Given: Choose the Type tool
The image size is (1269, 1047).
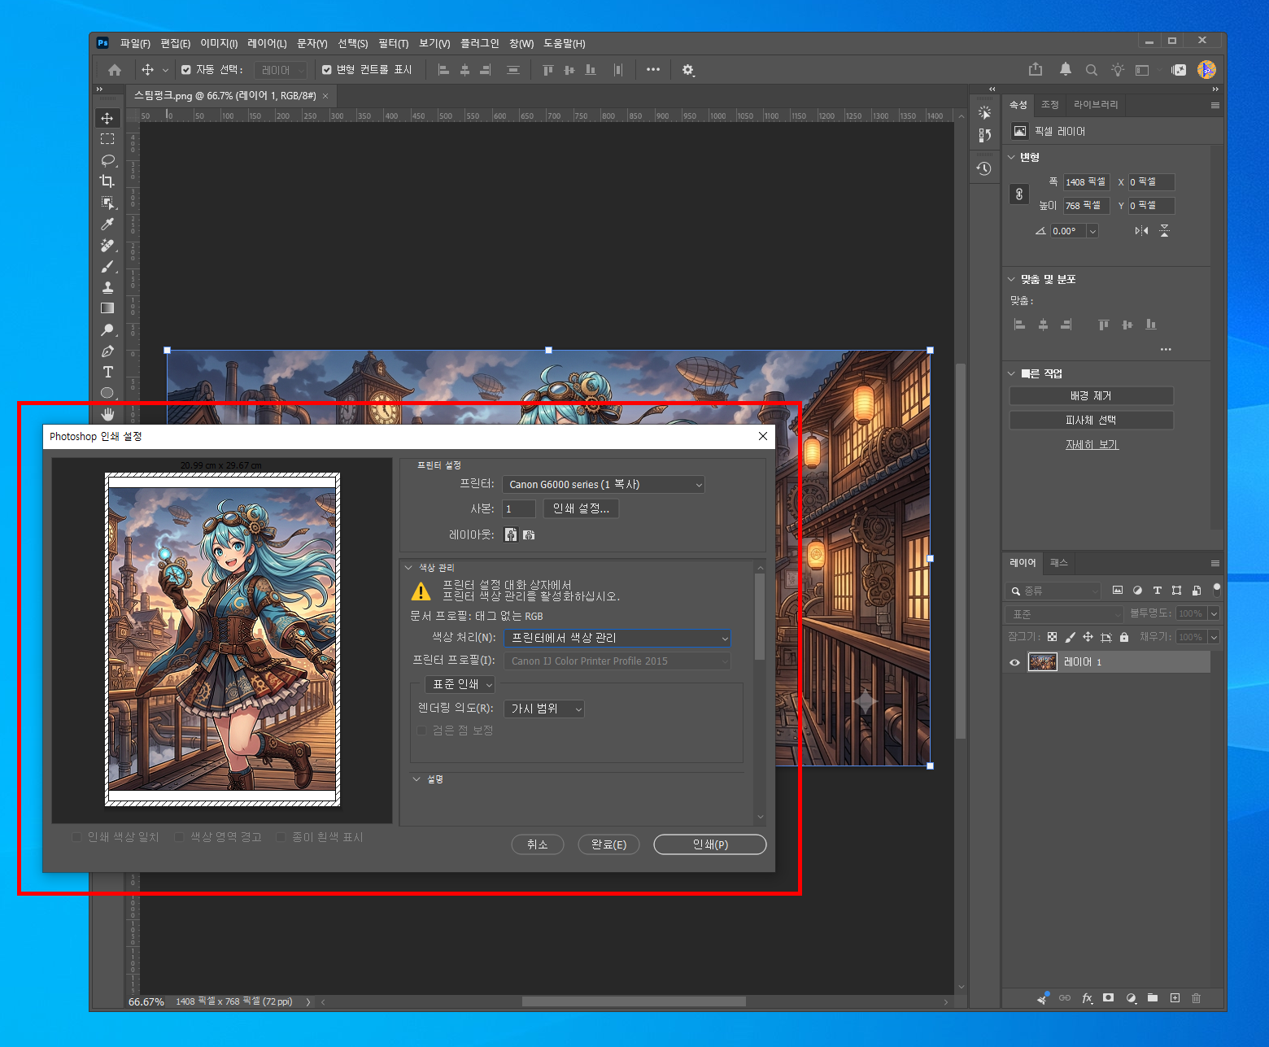Looking at the screenshot, I should click(107, 372).
